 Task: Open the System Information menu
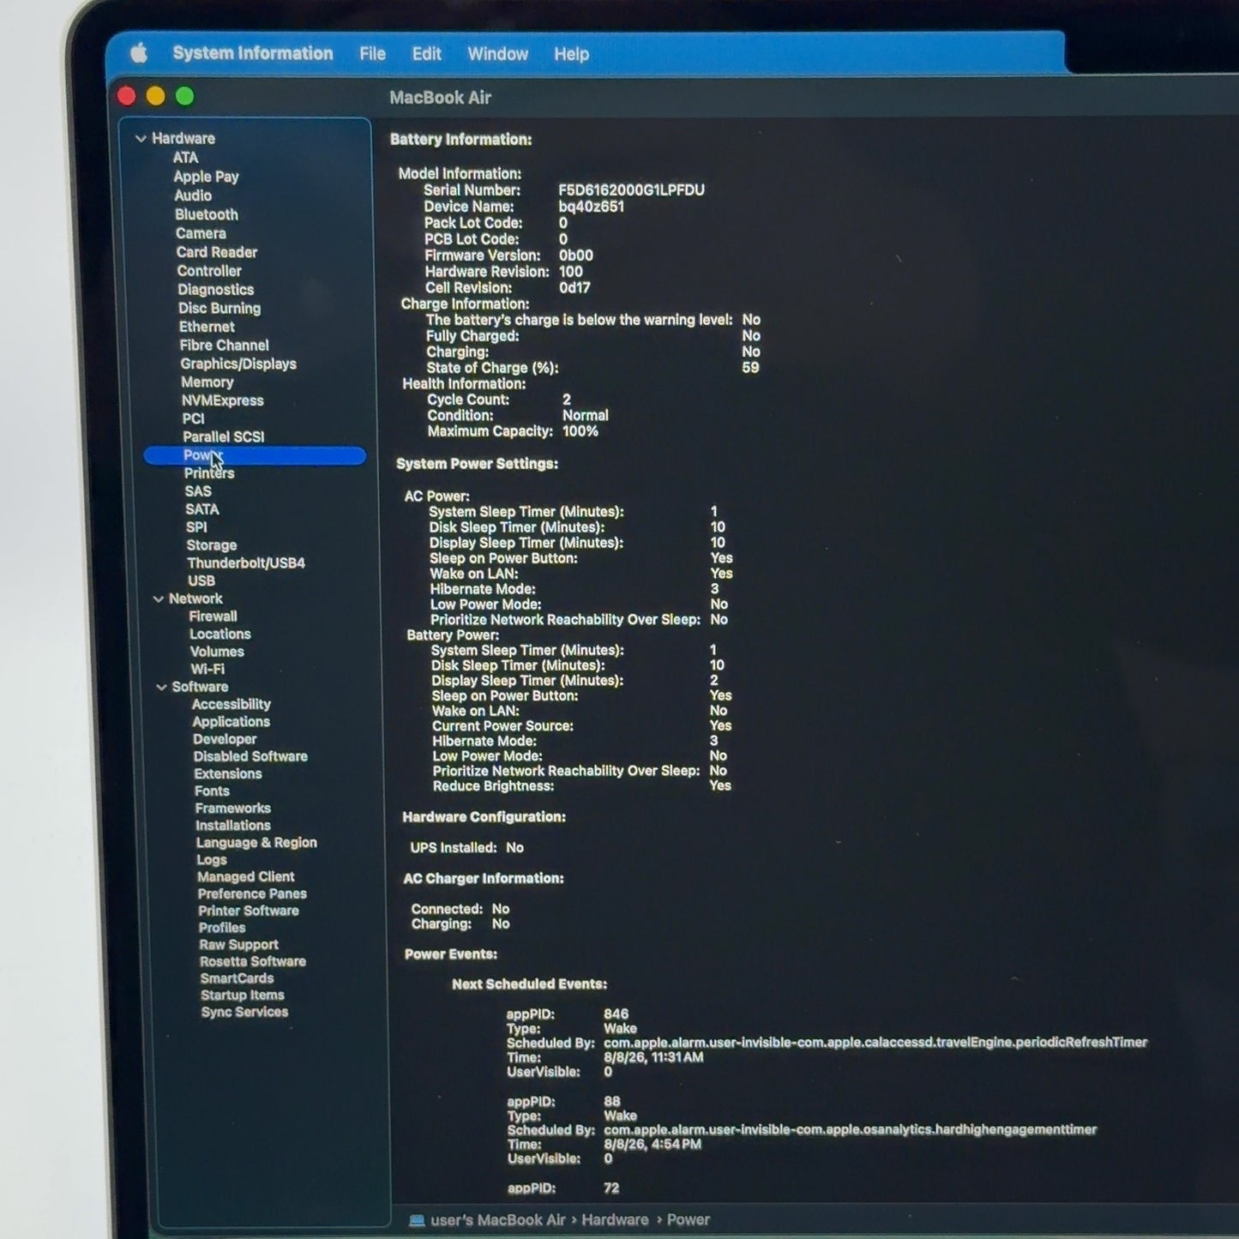pyautogui.click(x=253, y=53)
